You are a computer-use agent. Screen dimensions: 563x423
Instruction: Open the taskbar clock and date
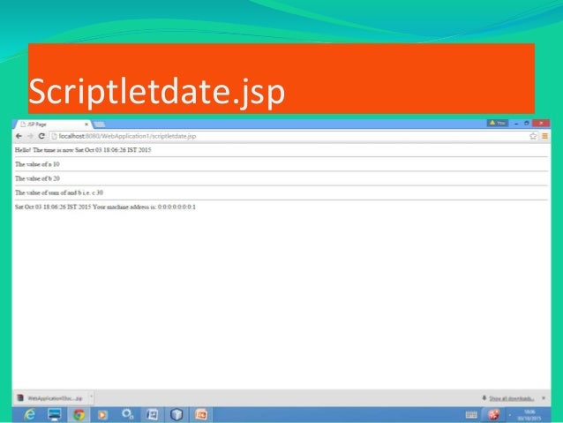529,415
